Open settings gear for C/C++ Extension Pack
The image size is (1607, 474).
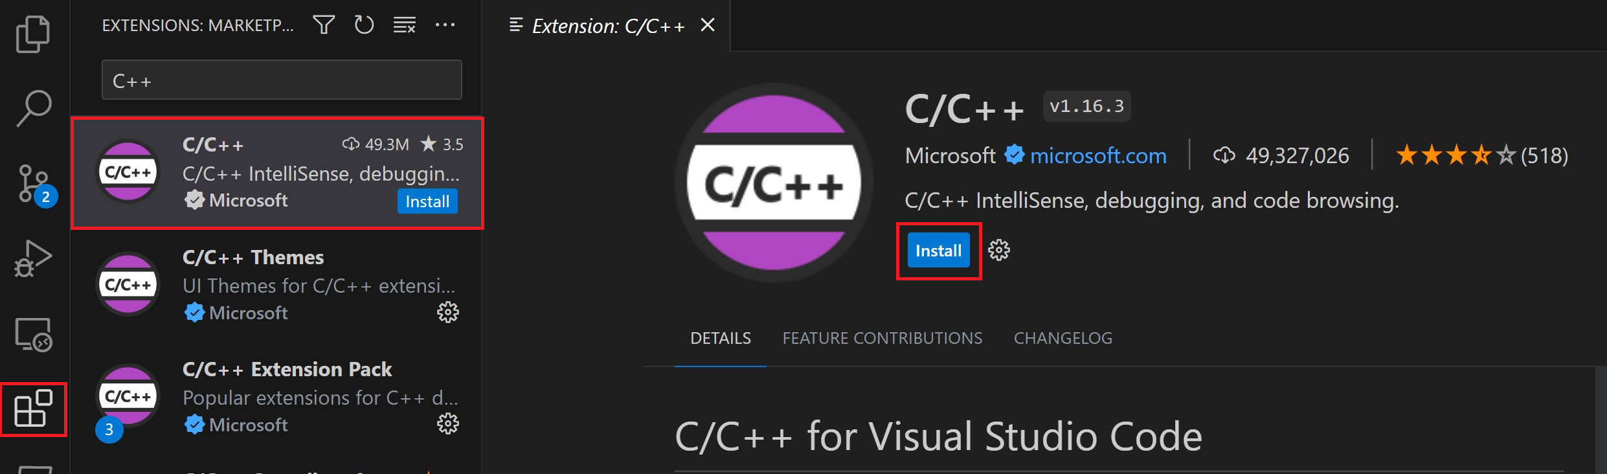pyautogui.click(x=447, y=424)
